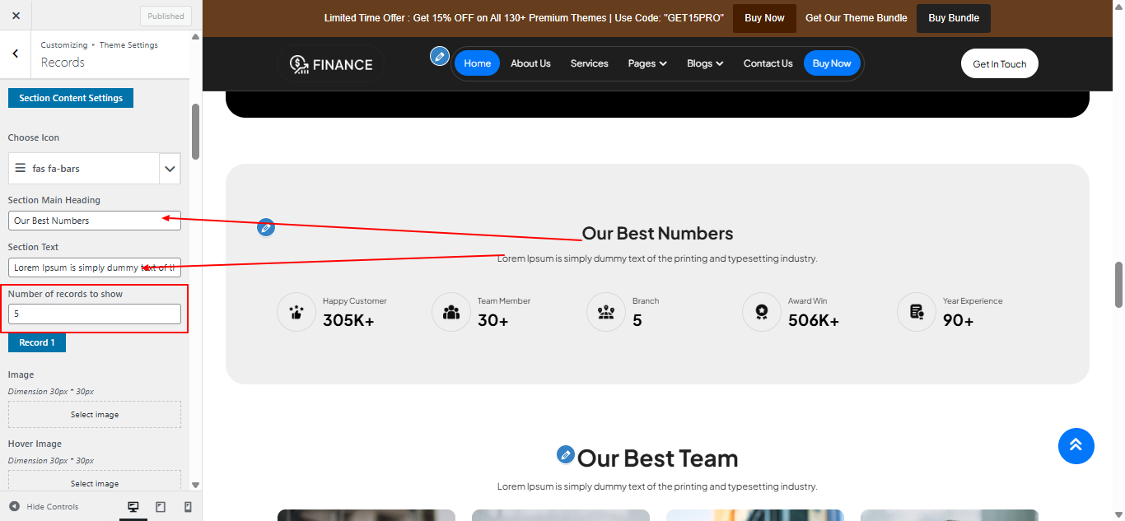Switch to tablet preview device icon
This screenshot has width=1125, height=521.
[161, 507]
